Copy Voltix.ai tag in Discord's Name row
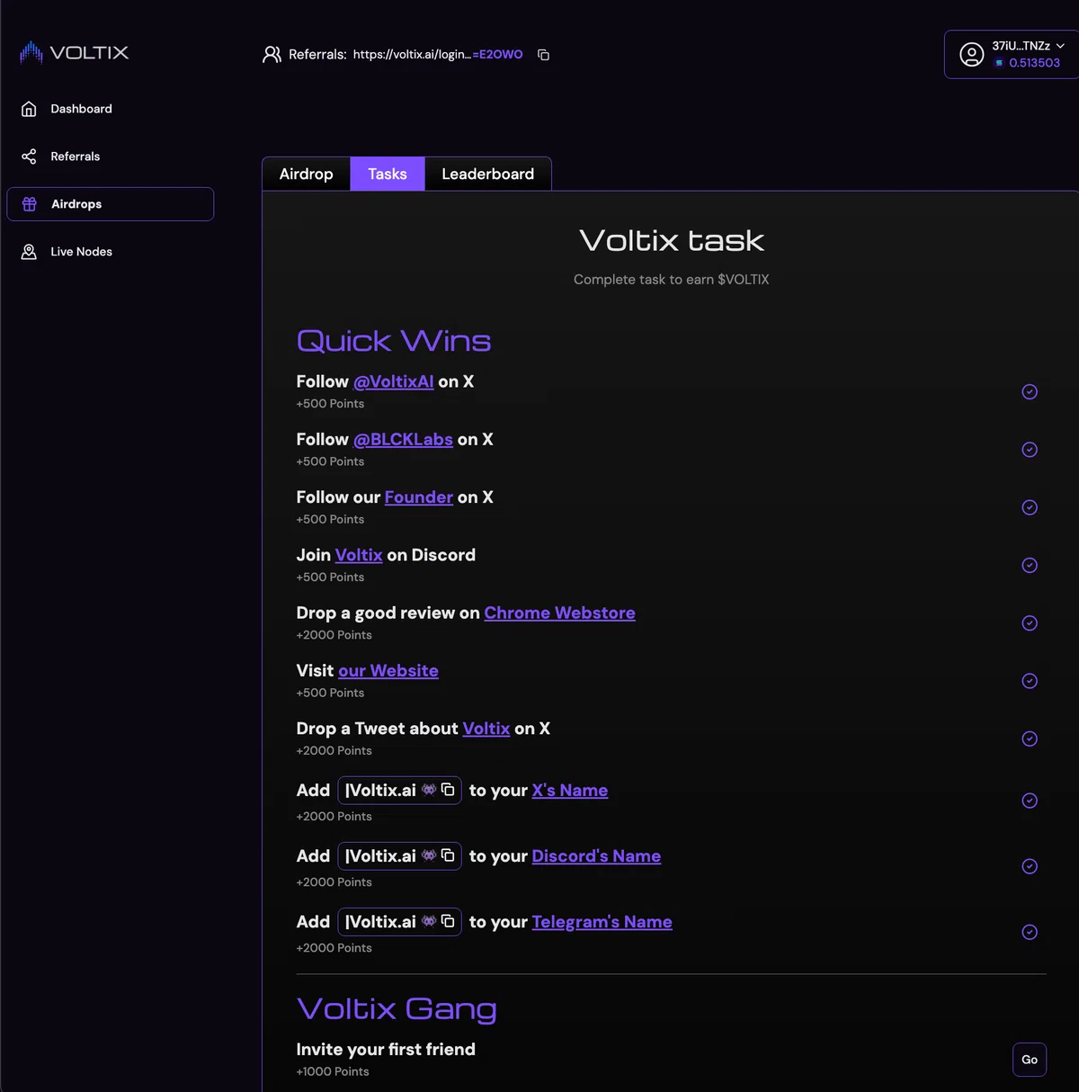Screen dimensions: 1079x1092 pyautogui.click(x=448, y=855)
